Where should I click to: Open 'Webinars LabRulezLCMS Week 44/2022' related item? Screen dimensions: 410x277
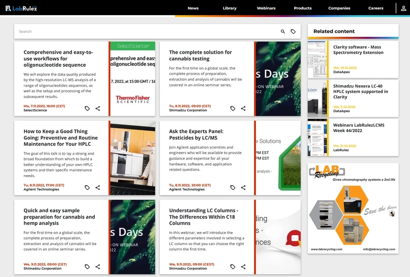(359, 128)
